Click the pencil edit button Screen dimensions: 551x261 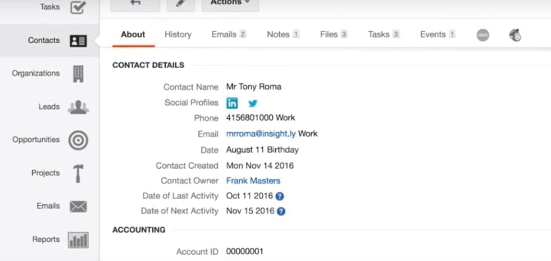point(181,3)
